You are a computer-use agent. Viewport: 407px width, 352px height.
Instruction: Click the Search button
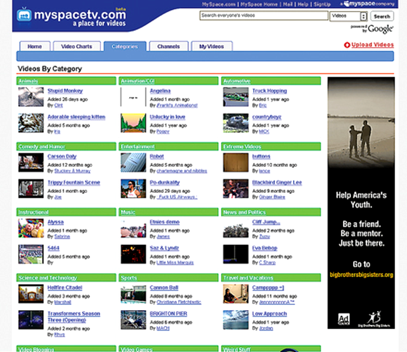pos(382,16)
